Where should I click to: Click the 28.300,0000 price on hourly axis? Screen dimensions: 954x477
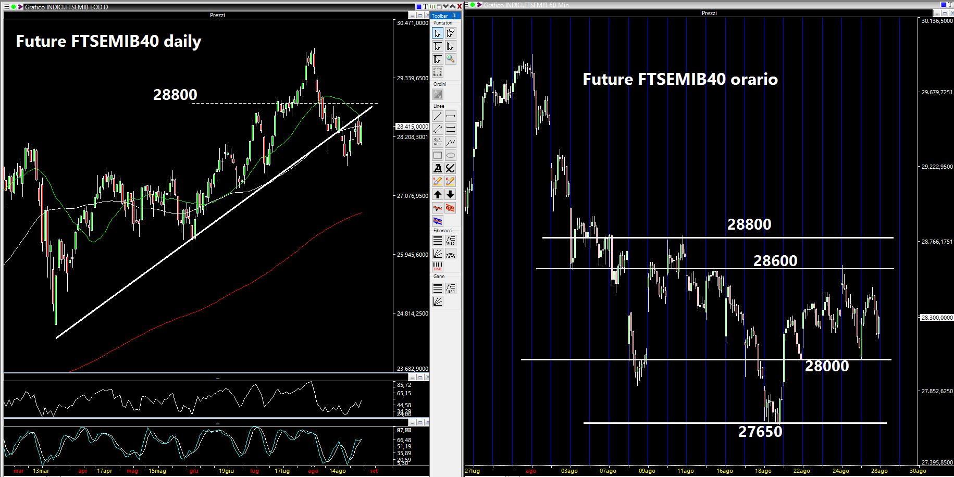tap(937, 317)
